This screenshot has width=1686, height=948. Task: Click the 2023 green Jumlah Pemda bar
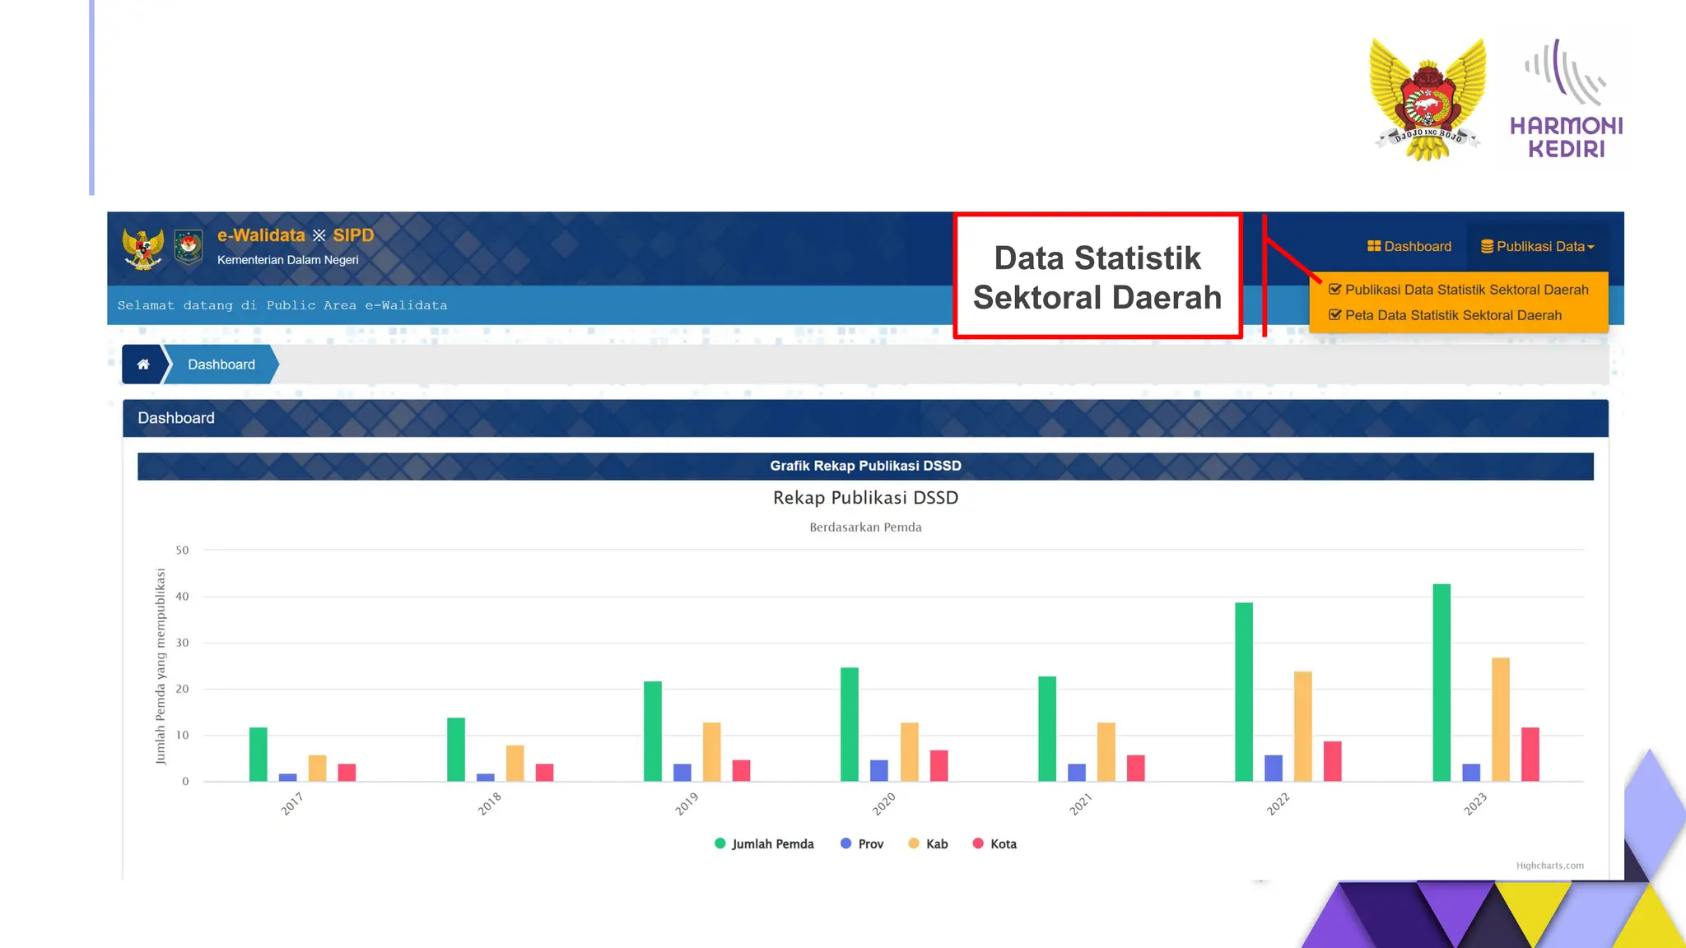coord(1441,682)
